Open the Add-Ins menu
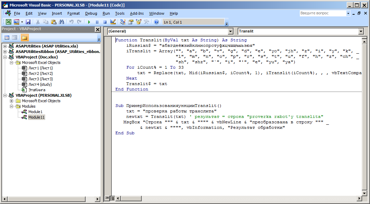 pyautogui.click(x=137, y=13)
